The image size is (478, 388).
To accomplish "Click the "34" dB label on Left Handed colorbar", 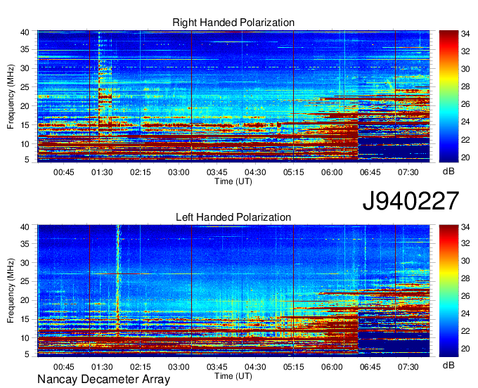I will coord(465,227).
